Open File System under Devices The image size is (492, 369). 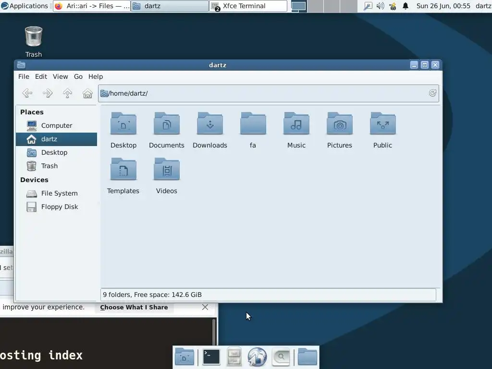(x=57, y=193)
